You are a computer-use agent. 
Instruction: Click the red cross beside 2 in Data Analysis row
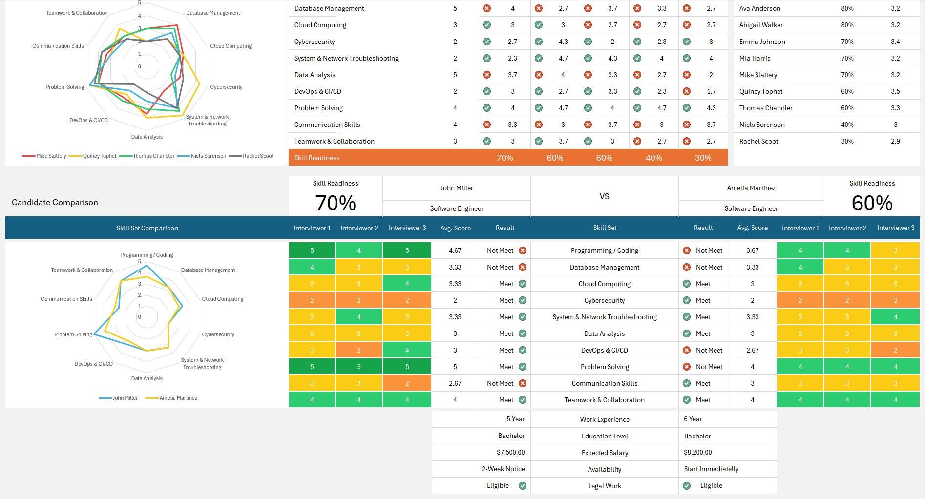point(686,75)
